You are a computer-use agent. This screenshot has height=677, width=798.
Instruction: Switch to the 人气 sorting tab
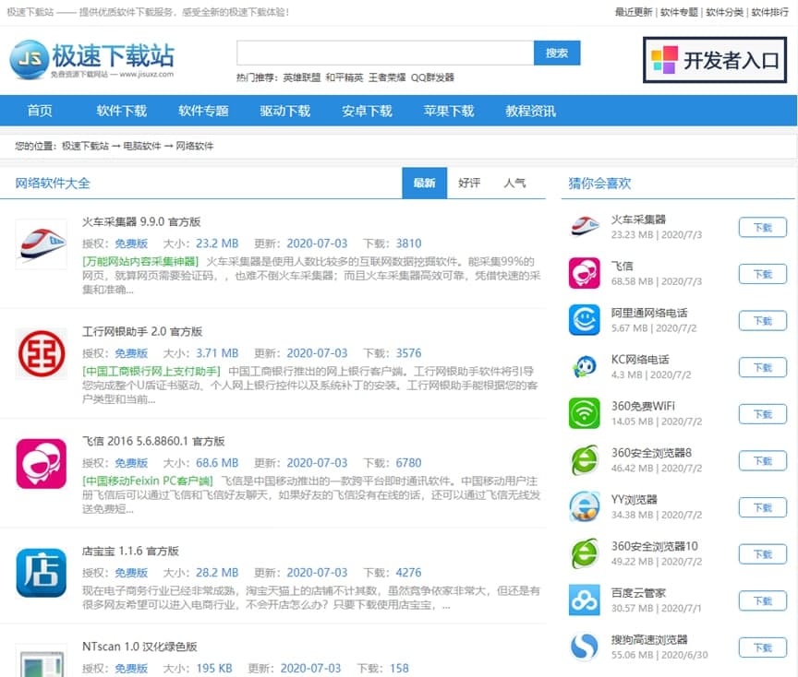point(514,183)
